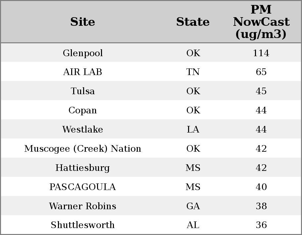The width and height of the screenshot is (302, 235).
Task: Click the AIR LAB site name
Action: tap(83, 72)
